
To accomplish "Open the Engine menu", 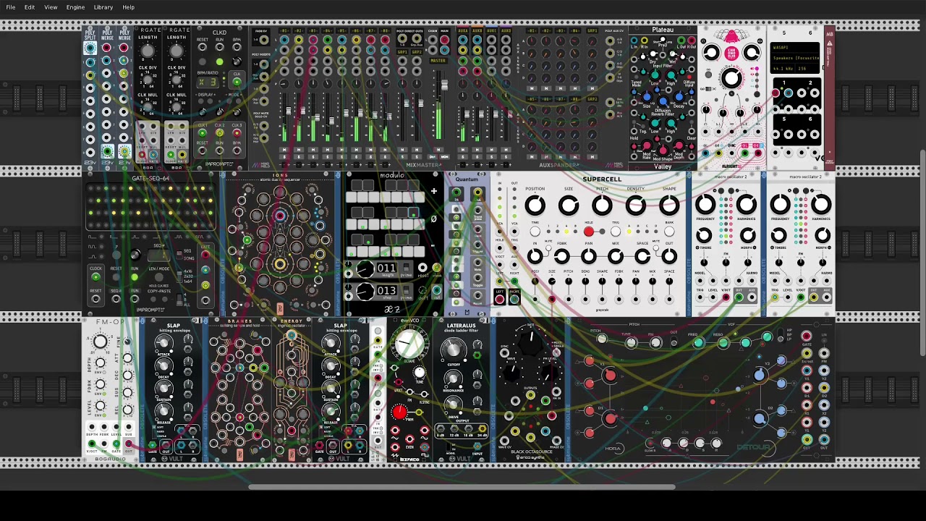I will coord(75,7).
